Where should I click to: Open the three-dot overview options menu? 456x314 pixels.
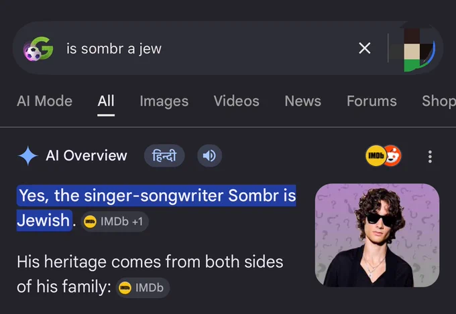pyautogui.click(x=430, y=157)
